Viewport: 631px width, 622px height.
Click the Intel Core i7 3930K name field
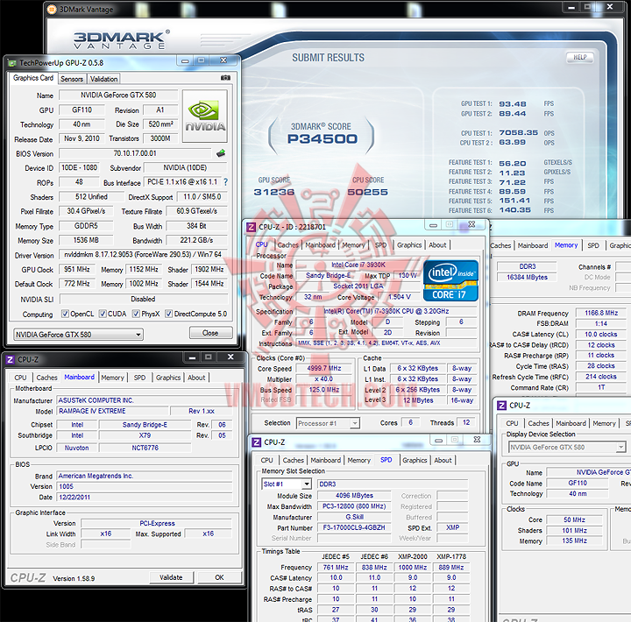[x=358, y=265]
